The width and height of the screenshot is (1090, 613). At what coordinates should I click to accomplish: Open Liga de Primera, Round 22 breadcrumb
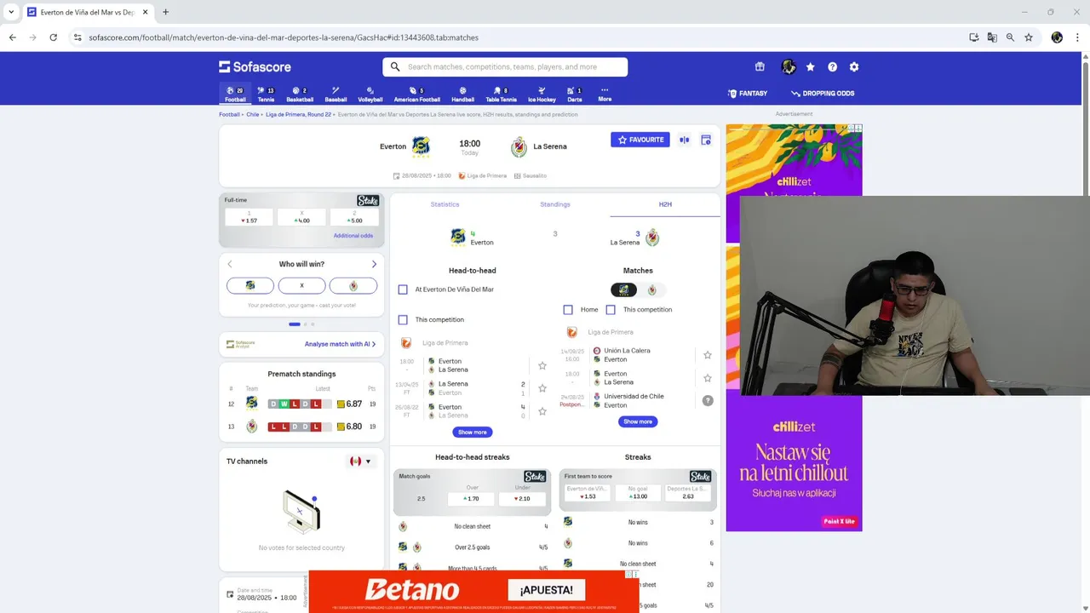click(298, 114)
